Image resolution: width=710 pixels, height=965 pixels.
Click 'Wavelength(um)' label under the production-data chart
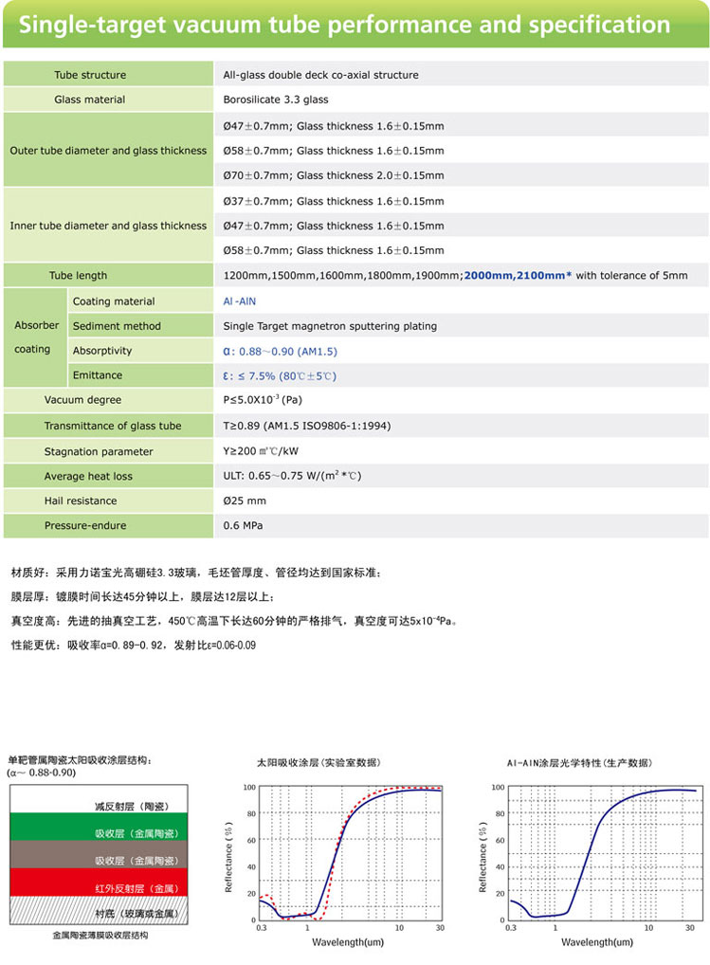pyautogui.click(x=597, y=942)
